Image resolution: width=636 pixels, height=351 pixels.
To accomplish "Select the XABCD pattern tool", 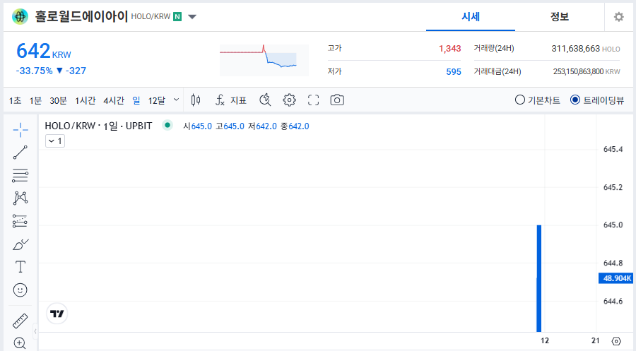I will pos(20,198).
